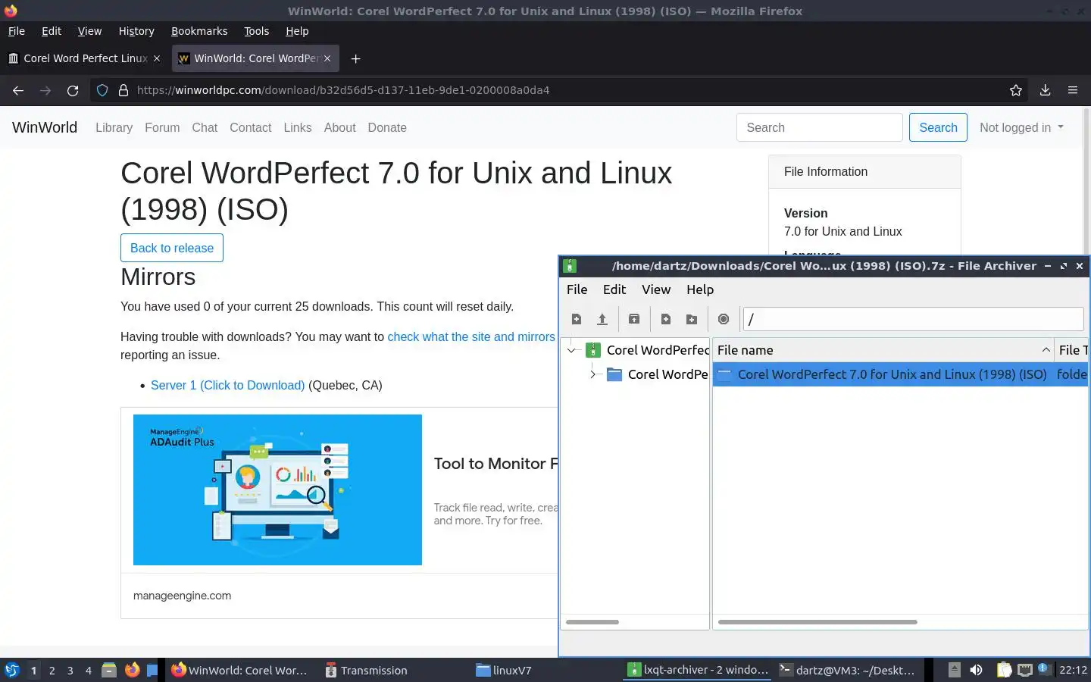This screenshot has width=1091, height=682.
Task: Click Server 1 (Click to Download) link
Action: point(227,385)
